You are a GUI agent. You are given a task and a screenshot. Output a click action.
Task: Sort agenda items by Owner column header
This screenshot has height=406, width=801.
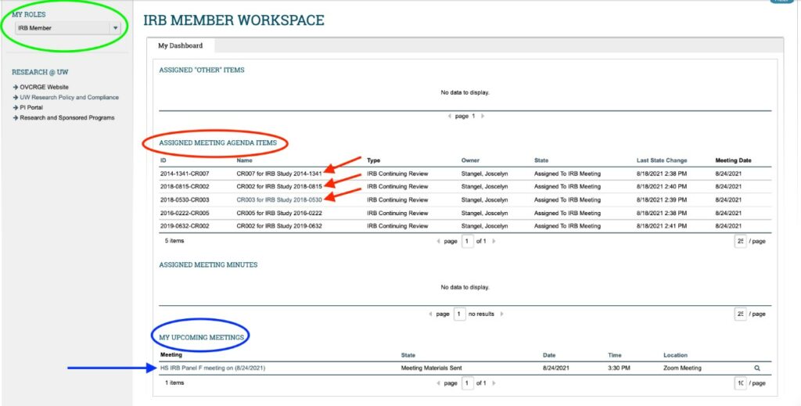(470, 160)
